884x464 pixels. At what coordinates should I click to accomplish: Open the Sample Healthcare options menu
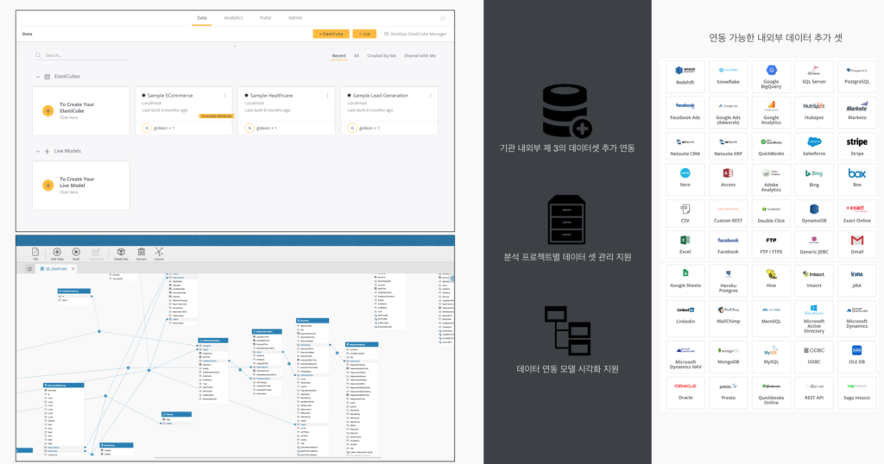click(x=327, y=96)
